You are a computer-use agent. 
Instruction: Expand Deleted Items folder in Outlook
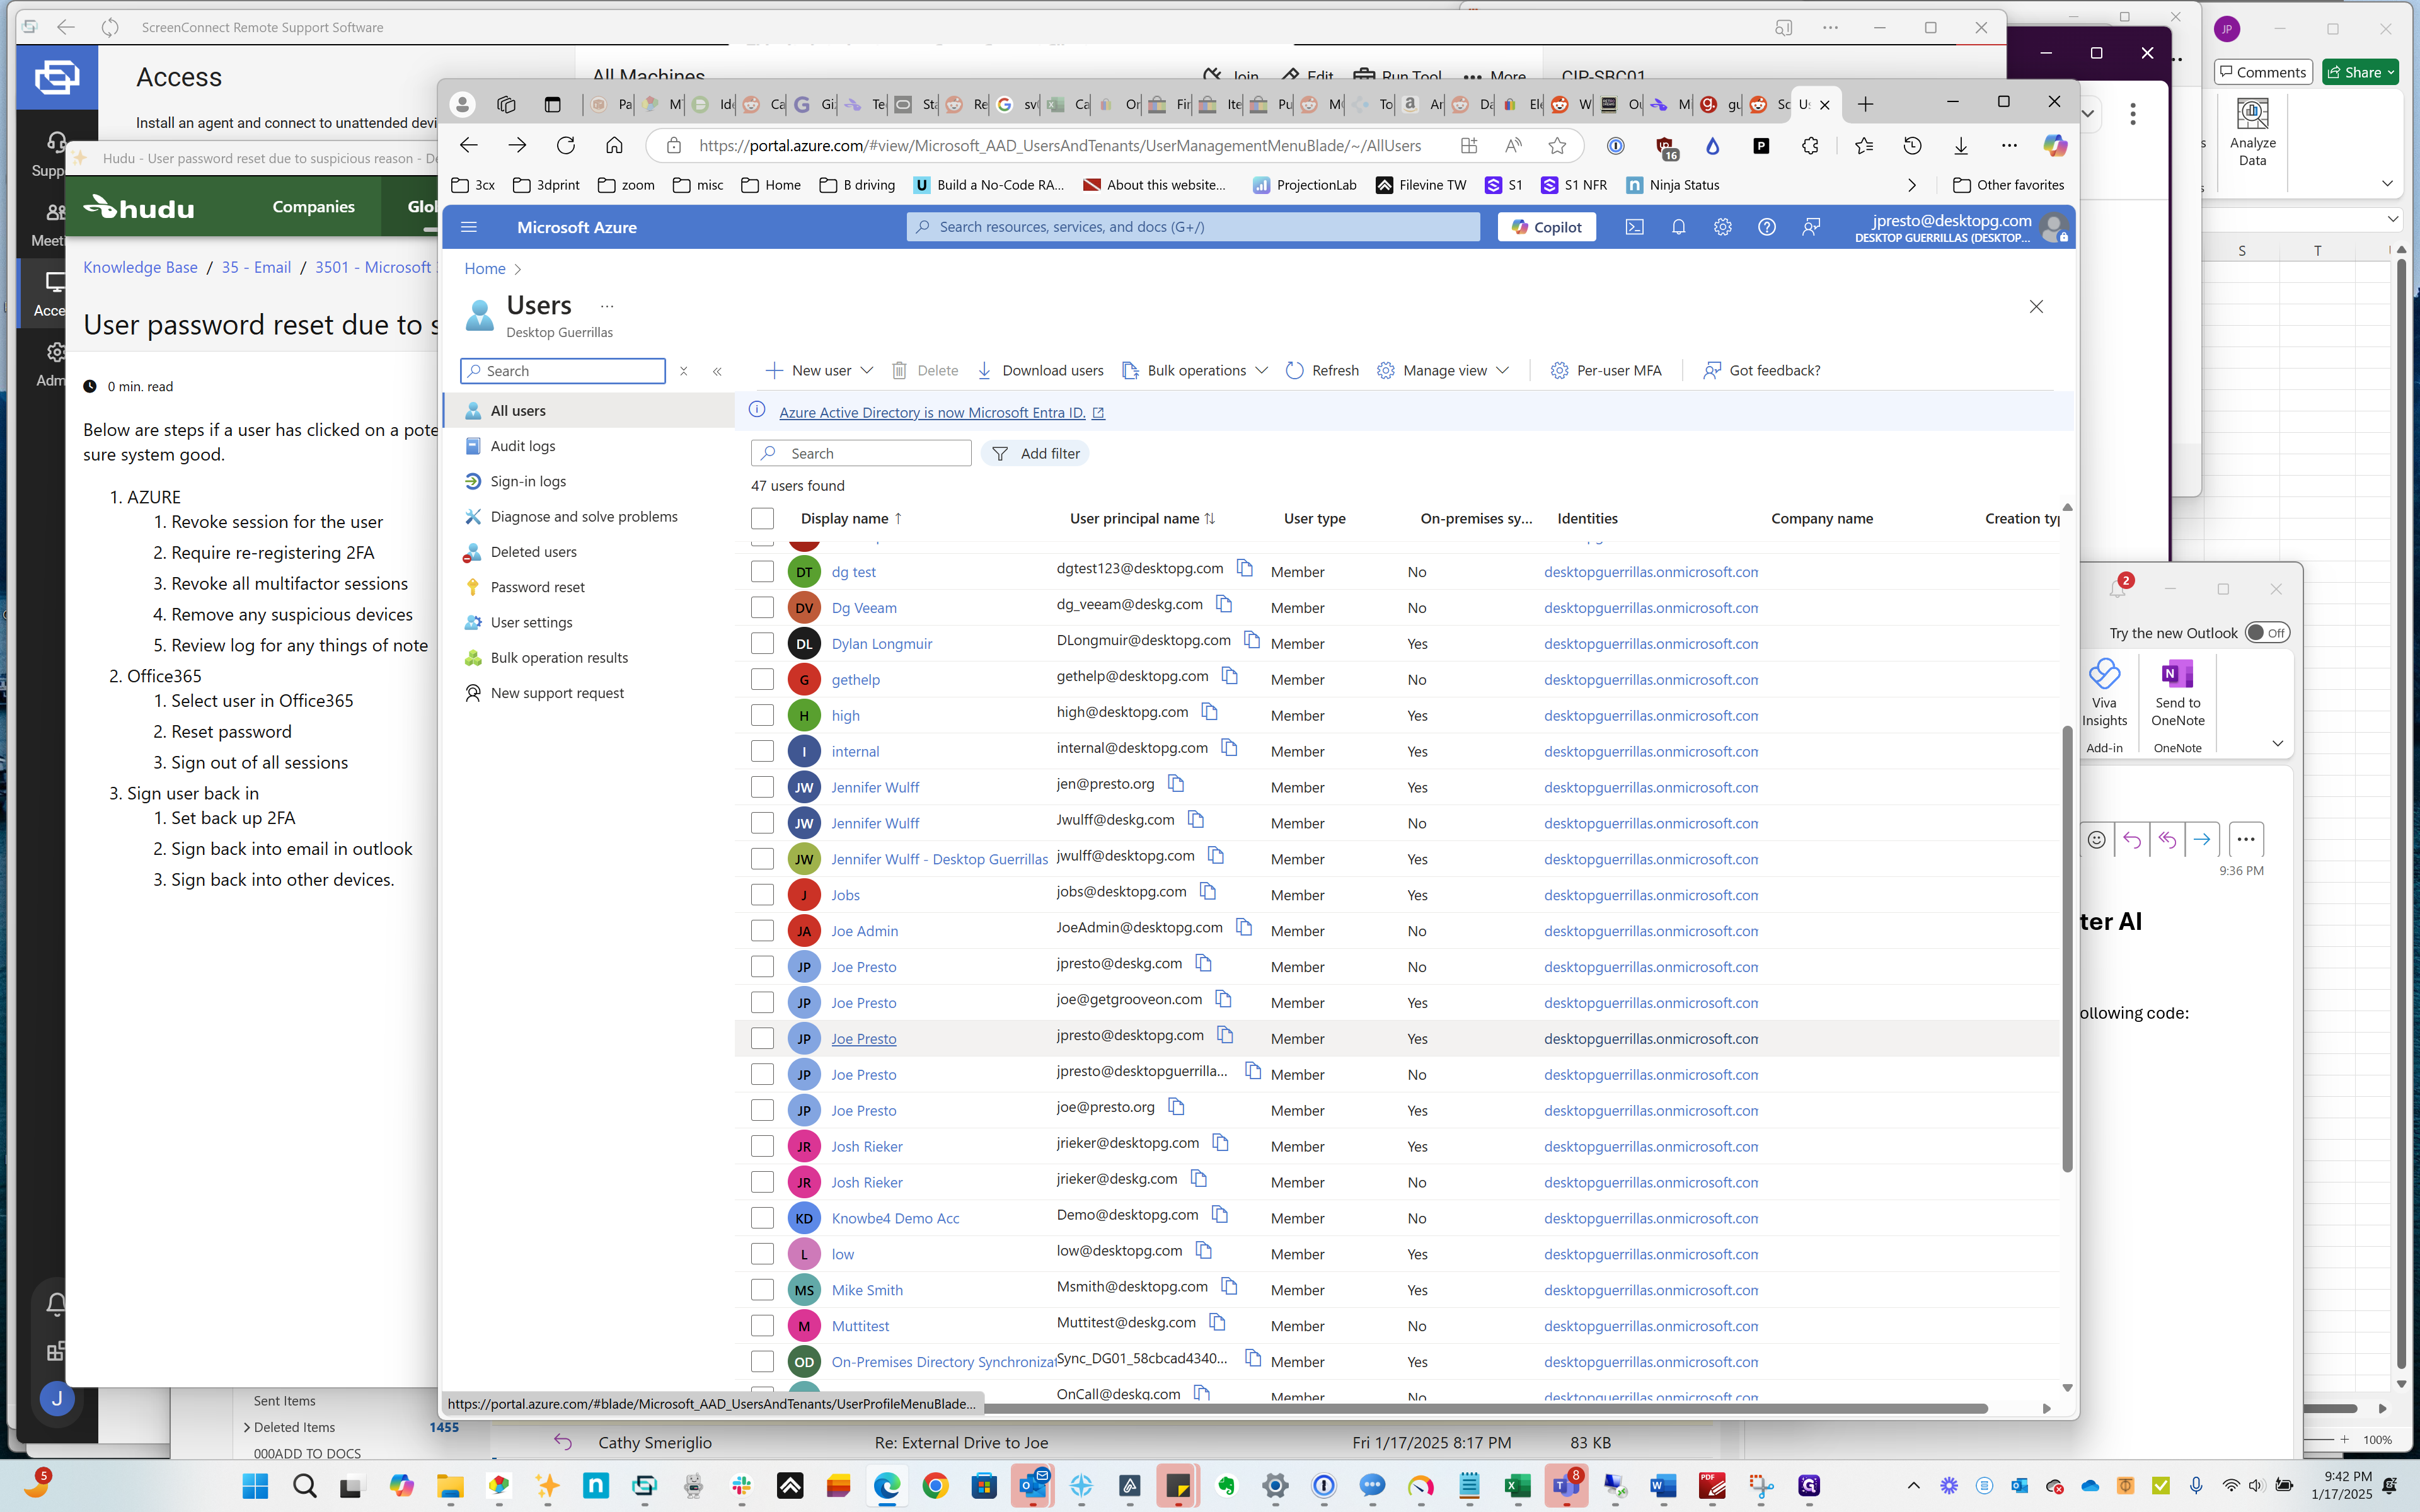[x=247, y=1427]
